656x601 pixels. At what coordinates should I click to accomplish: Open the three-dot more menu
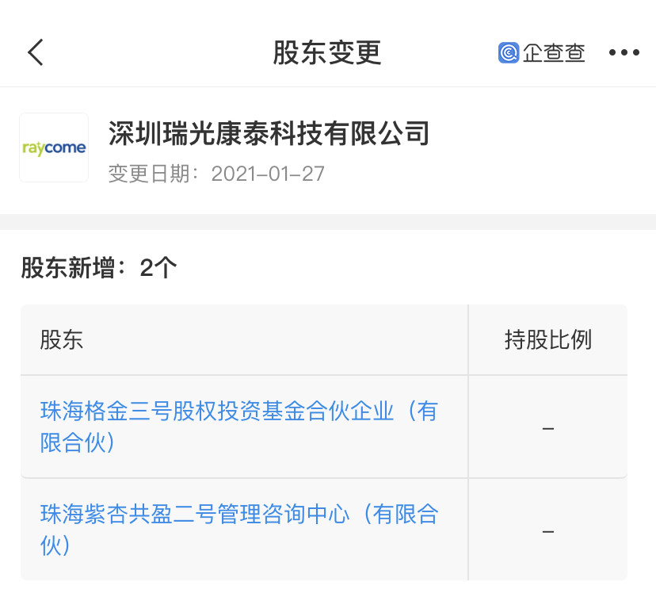point(624,53)
